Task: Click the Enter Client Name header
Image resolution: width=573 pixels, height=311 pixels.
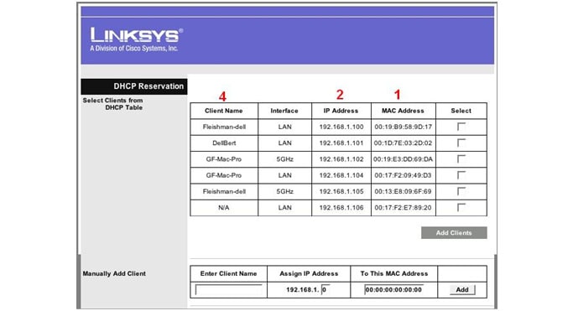Action: pos(228,274)
